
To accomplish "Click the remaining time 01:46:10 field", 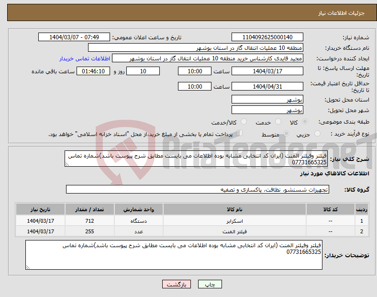I will click(x=93, y=71).
